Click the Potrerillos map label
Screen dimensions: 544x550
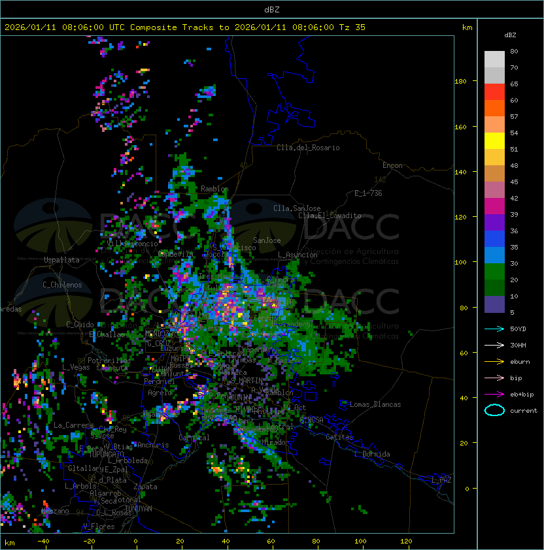click(109, 361)
